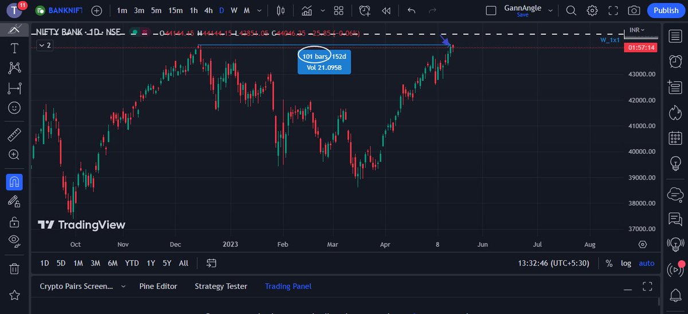The width and height of the screenshot is (688, 314).
Task: Select the daily D timeframe
Action: [x=222, y=10]
